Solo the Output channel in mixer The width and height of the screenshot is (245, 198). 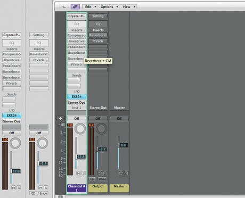point(105,173)
